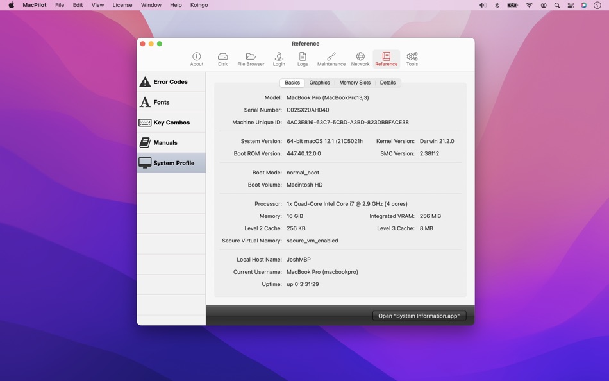Click the value secure_vm_enabled
This screenshot has width=609, height=381.
click(312, 241)
